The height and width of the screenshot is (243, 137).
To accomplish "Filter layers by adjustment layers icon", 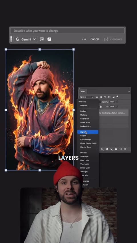I will [x=101, y=97].
